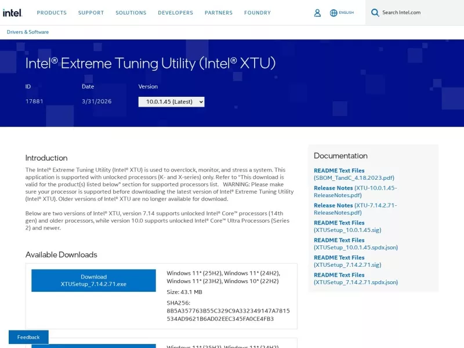The width and height of the screenshot is (464, 348).
Task: Click the globe language icon
Action: click(x=333, y=13)
